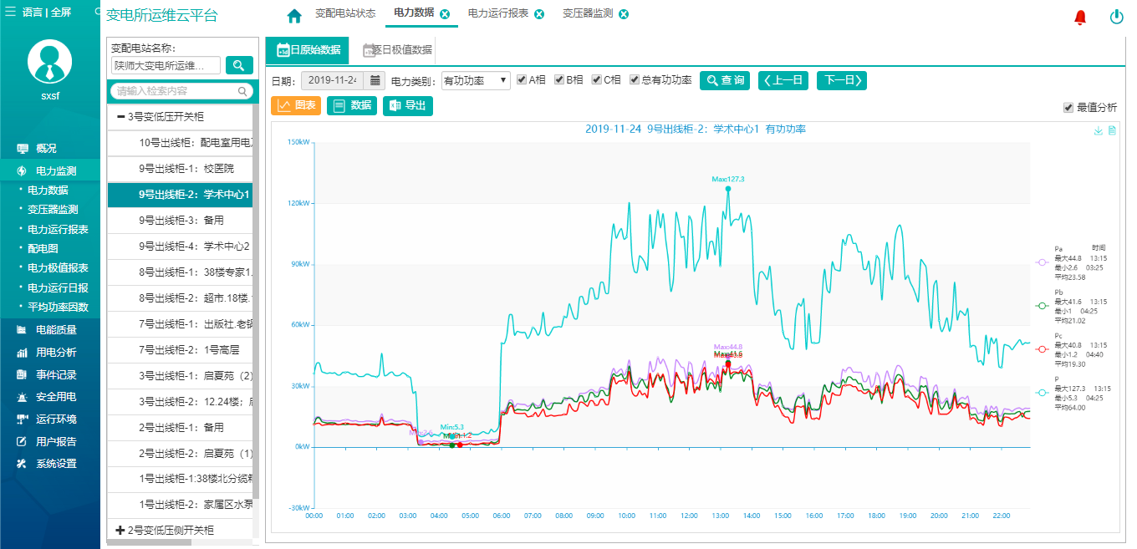The height and width of the screenshot is (549, 1137).
Task: Select the 逐日极值数据 tab
Action: pyautogui.click(x=398, y=50)
